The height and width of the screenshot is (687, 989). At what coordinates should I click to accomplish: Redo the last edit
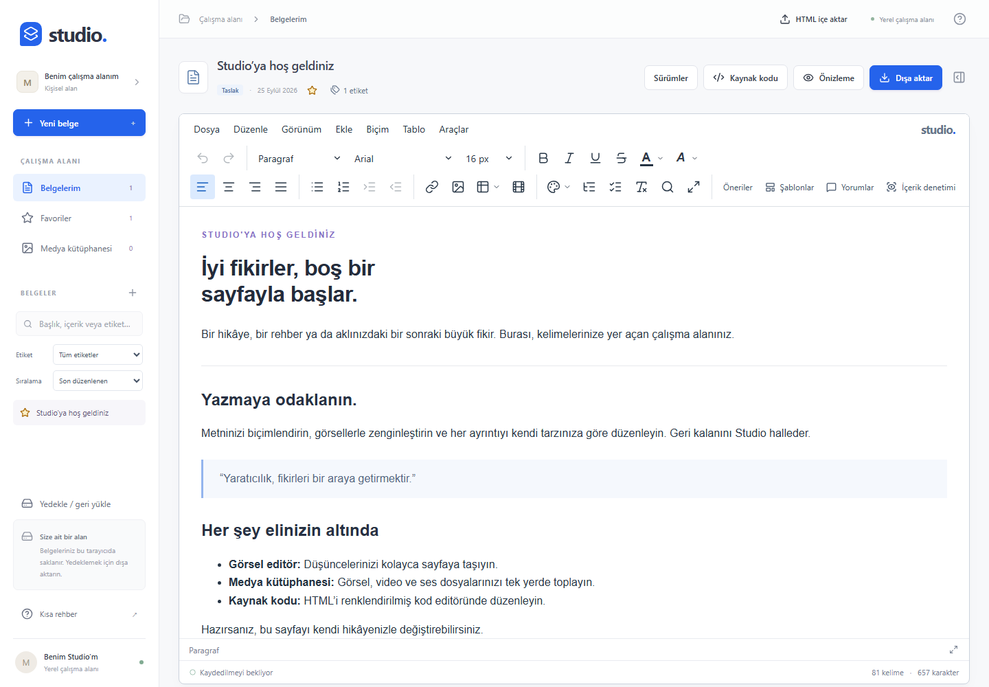point(229,158)
